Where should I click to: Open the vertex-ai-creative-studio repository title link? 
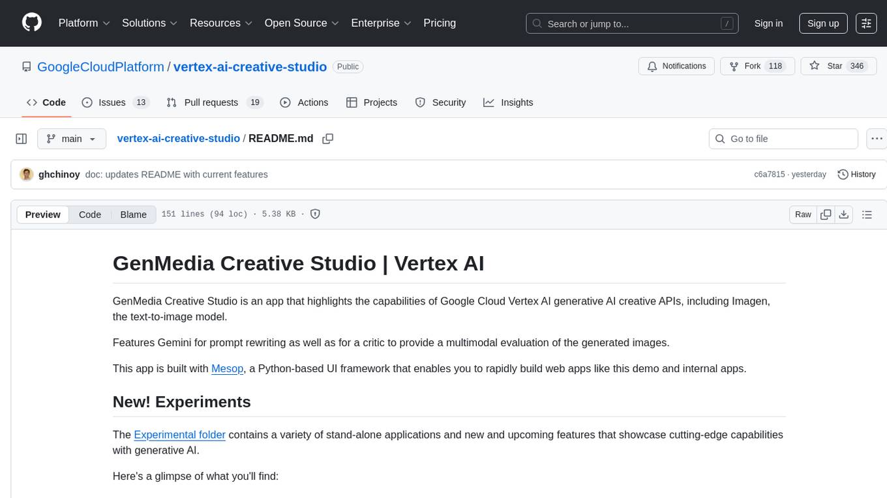tap(250, 66)
